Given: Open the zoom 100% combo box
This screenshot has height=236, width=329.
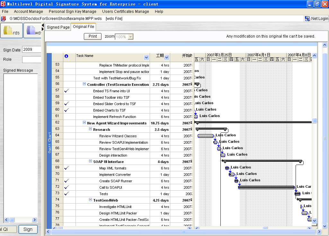Looking at the screenshot, I should tap(124, 37).
